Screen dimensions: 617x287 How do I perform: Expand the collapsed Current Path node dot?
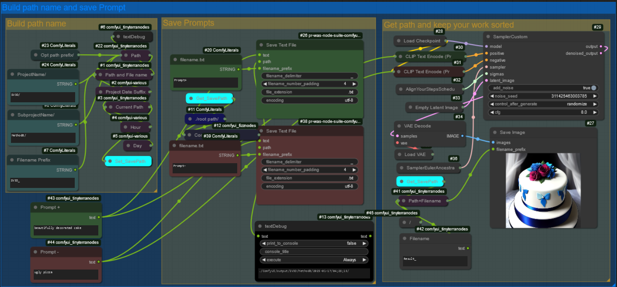(x=110, y=107)
